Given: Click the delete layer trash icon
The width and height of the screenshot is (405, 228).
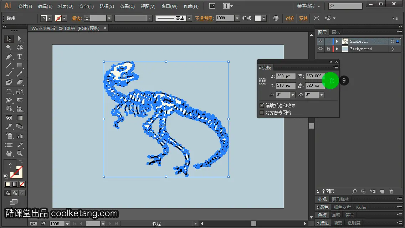Looking at the screenshot, I should tap(391, 191).
